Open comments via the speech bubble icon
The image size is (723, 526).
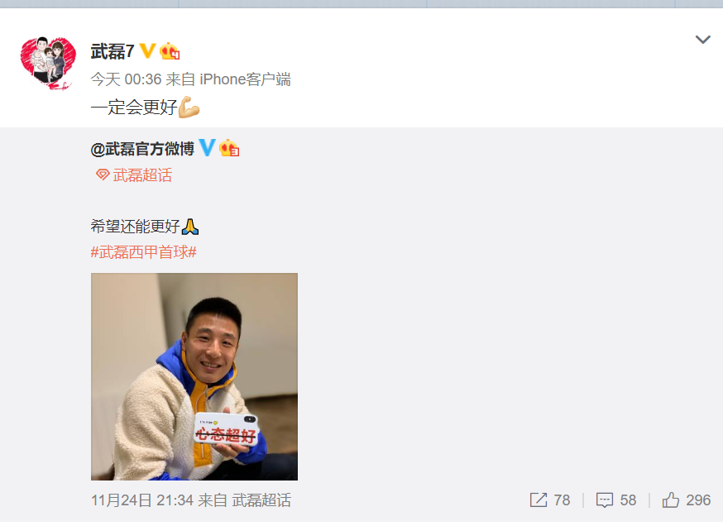tap(605, 500)
